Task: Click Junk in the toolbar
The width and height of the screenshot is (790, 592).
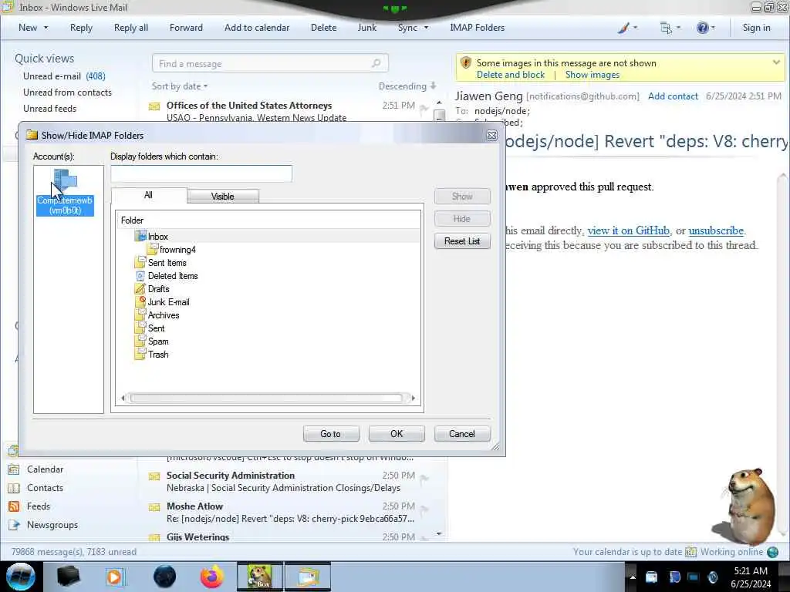Action: click(x=366, y=28)
